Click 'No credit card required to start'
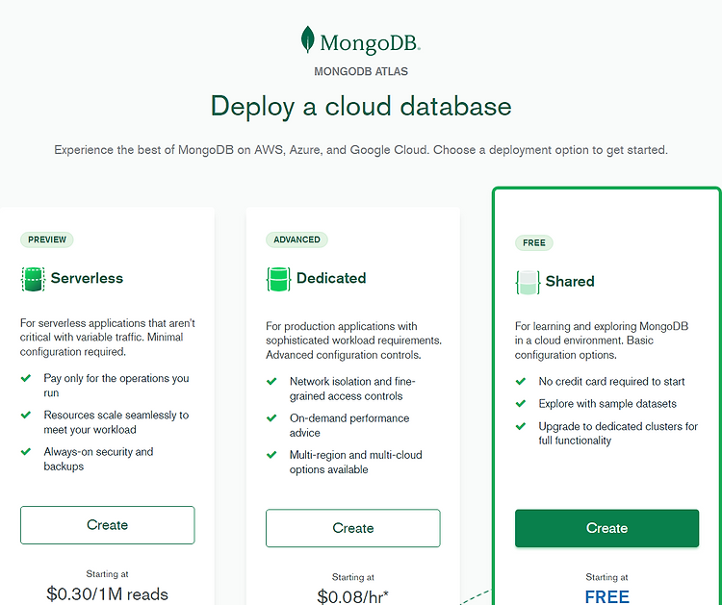Viewport: 722px width, 605px height. coord(611,382)
